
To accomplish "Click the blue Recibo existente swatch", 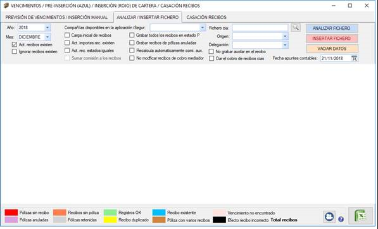I will pos(159,213).
